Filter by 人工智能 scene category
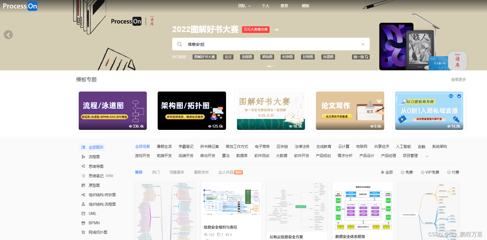 (403, 146)
